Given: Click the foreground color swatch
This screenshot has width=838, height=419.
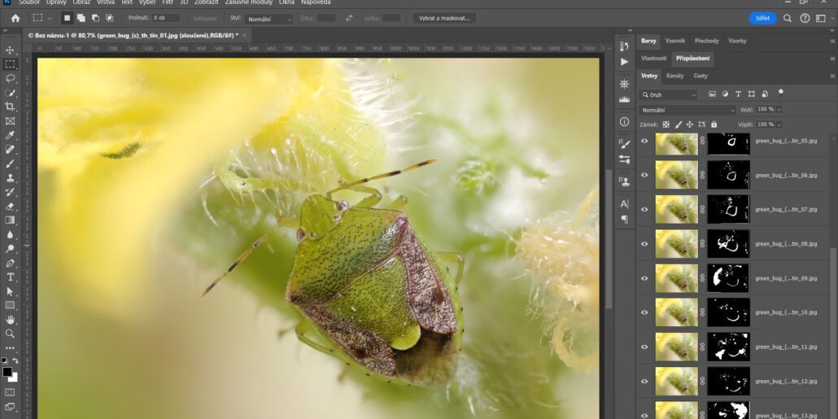Looking at the screenshot, I should coord(7,372).
